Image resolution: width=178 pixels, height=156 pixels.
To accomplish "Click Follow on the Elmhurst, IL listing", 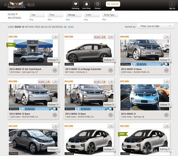I will tap(109, 60).
